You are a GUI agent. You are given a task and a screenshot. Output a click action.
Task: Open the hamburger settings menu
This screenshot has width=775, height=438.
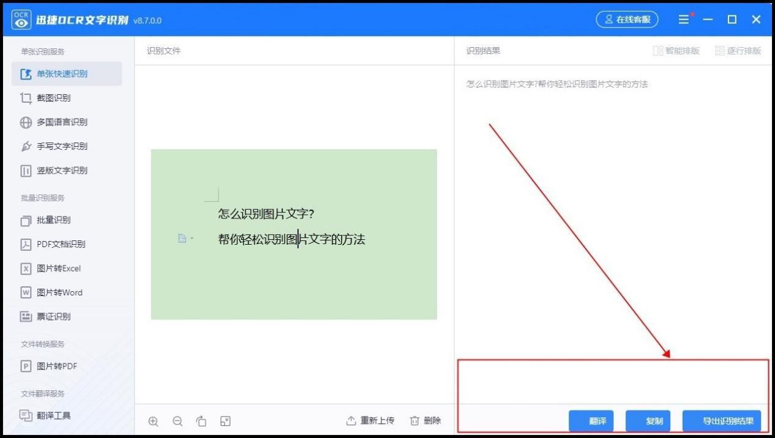(x=684, y=19)
